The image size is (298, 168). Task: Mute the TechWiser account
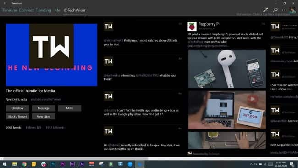[x=70, y=108]
